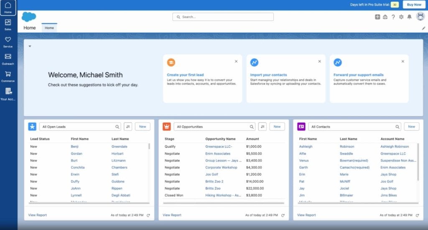Collapse the welcome suggestions panel
The width and height of the screenshot is (428, 230).
(x=30, y=46)
